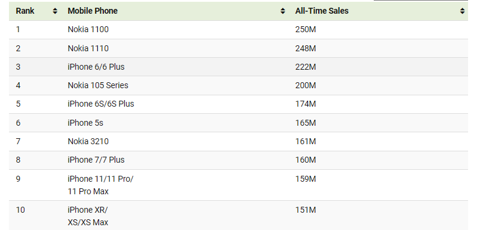Select the iPhone XR/XS/XS Max cell
The image size is (480, 230).
tap(88, 216)
